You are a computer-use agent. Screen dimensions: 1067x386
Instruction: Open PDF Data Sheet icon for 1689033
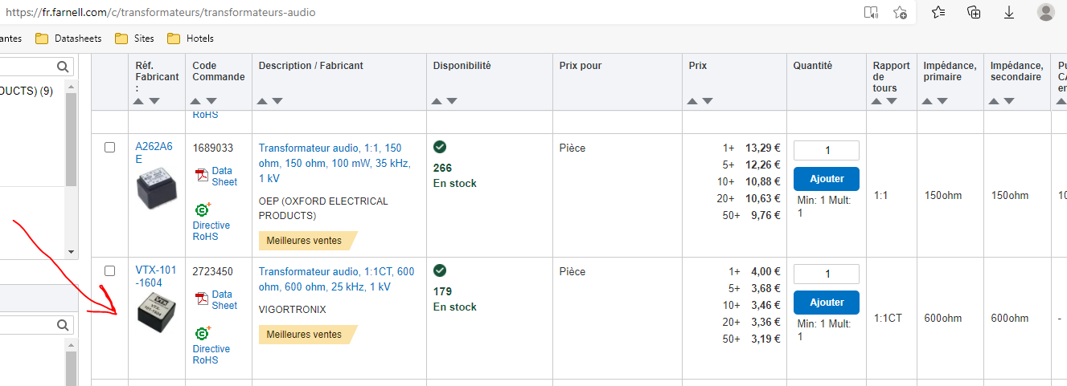203,176
